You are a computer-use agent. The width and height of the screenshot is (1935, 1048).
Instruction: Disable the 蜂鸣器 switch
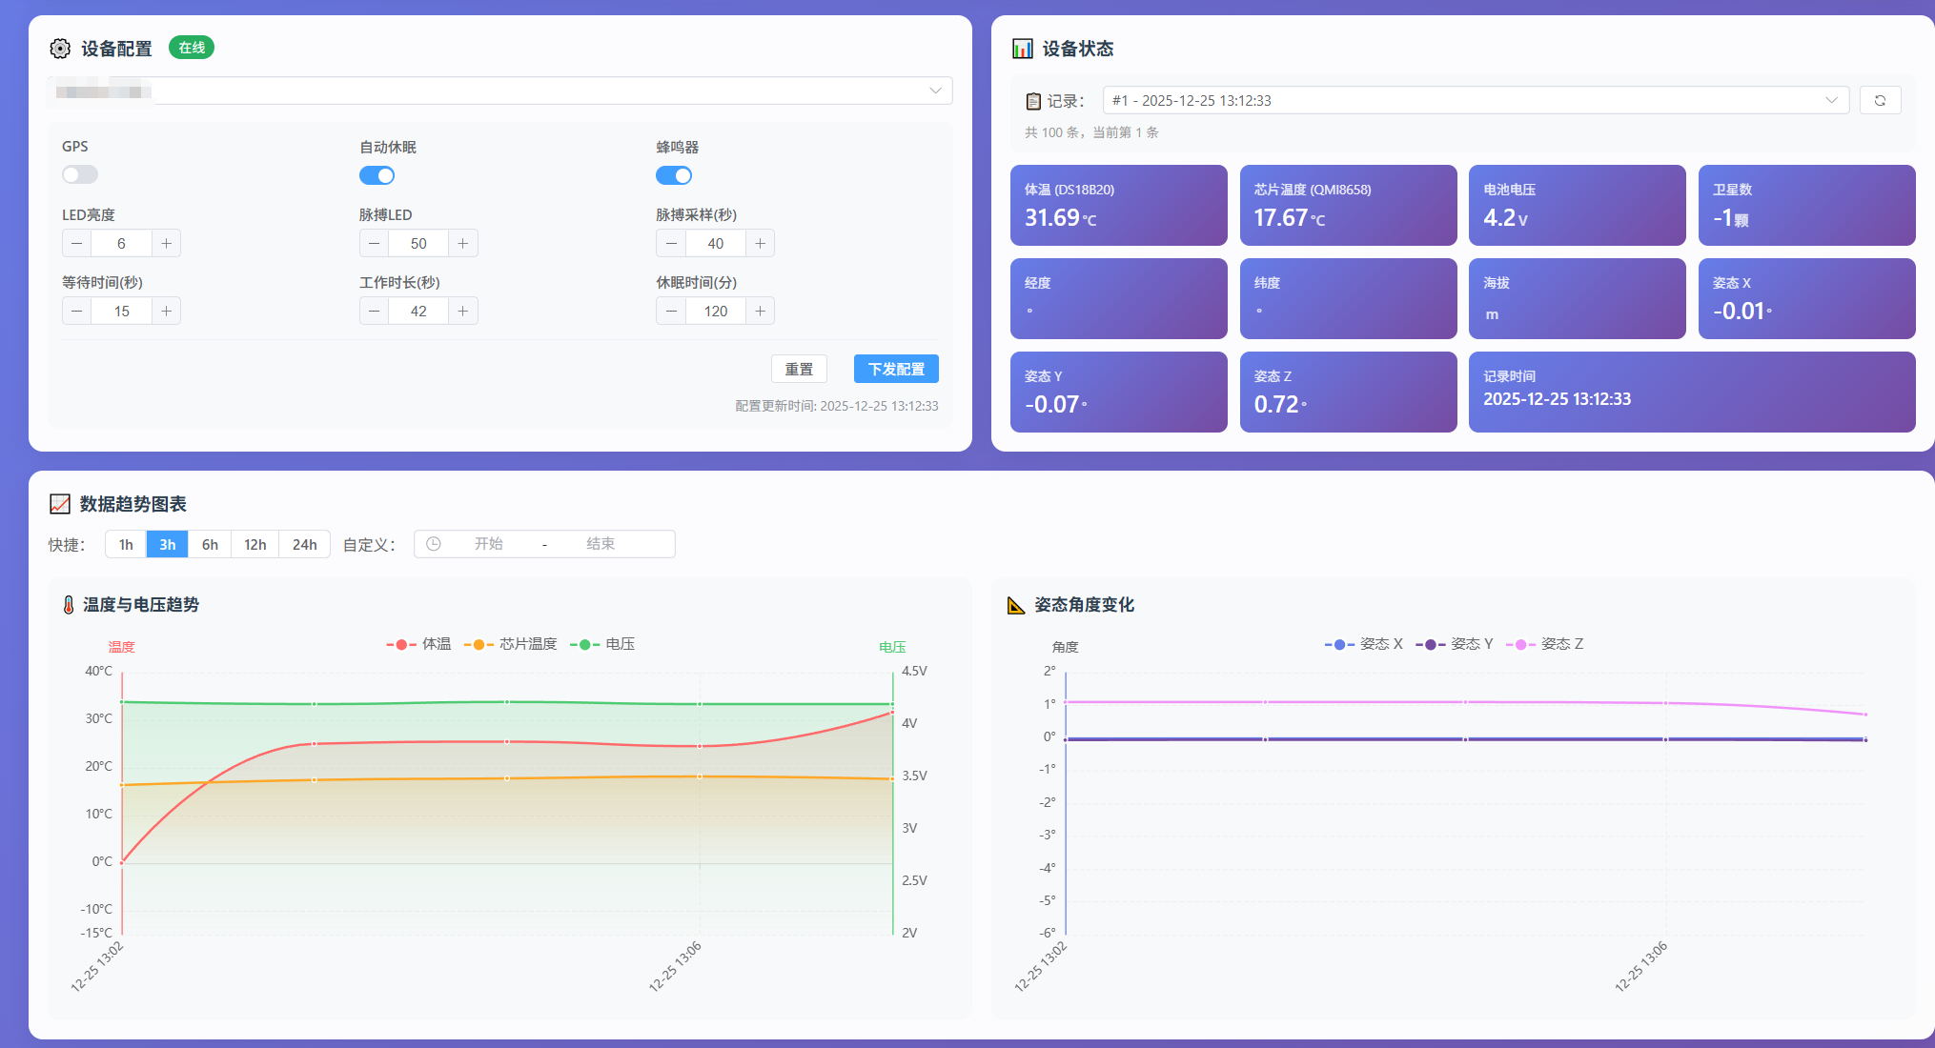(673, 175)
